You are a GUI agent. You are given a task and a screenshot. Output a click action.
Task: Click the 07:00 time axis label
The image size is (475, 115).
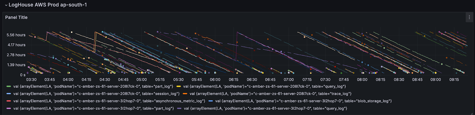point(289,80)
